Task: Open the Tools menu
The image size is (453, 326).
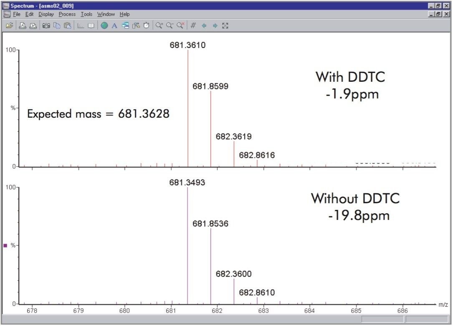Action: tap(86, 14)
